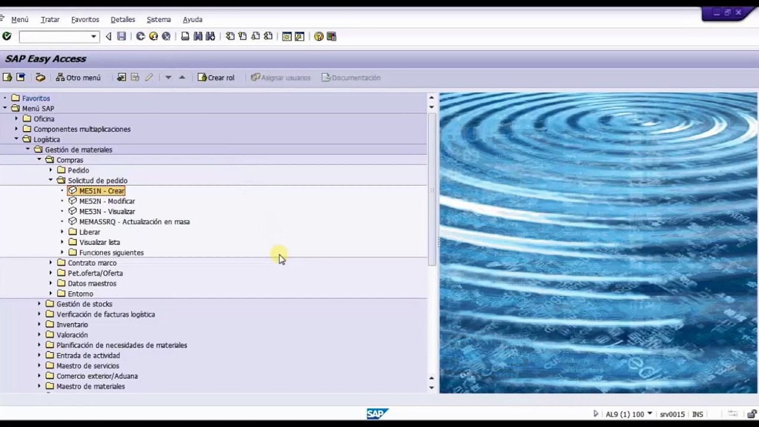Expand the Liberar folder arrow
Image resolution: width=759 pixels, height=427 pixels.
pos(62,232)
